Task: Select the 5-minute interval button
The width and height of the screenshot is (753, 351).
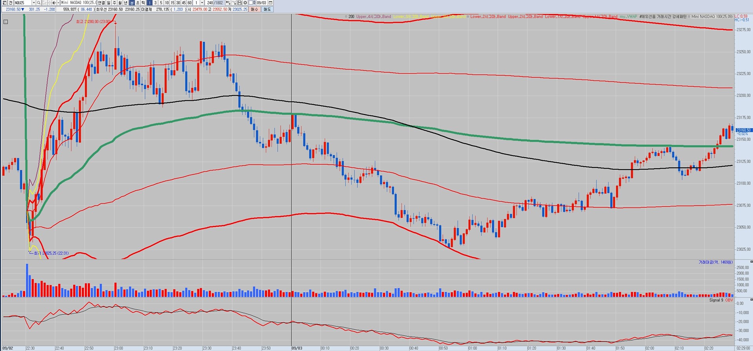Action: click(x=161, y=3)
